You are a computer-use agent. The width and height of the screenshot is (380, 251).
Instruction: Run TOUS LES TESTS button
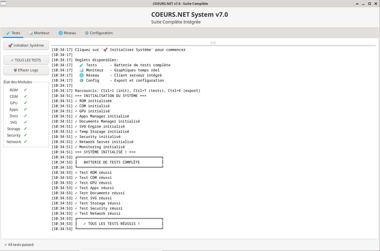pyautogui.click(x=26, y=60)
